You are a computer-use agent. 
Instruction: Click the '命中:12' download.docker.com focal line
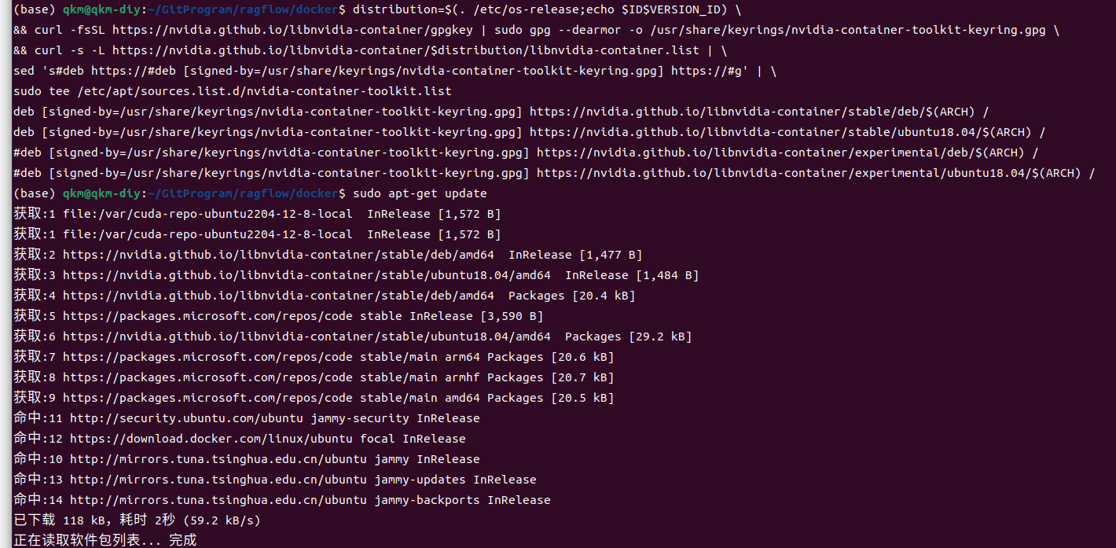240,439
